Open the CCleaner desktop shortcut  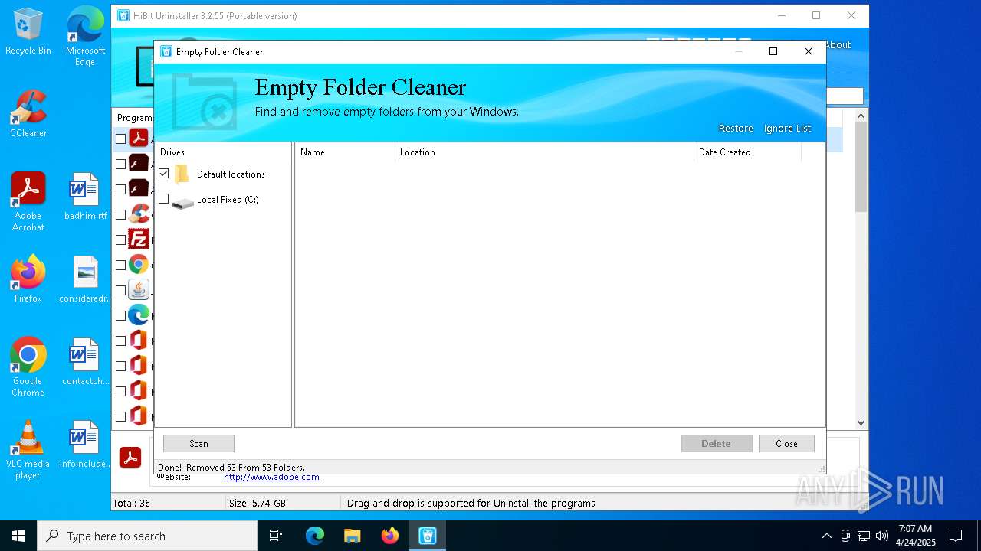point(28,114)
